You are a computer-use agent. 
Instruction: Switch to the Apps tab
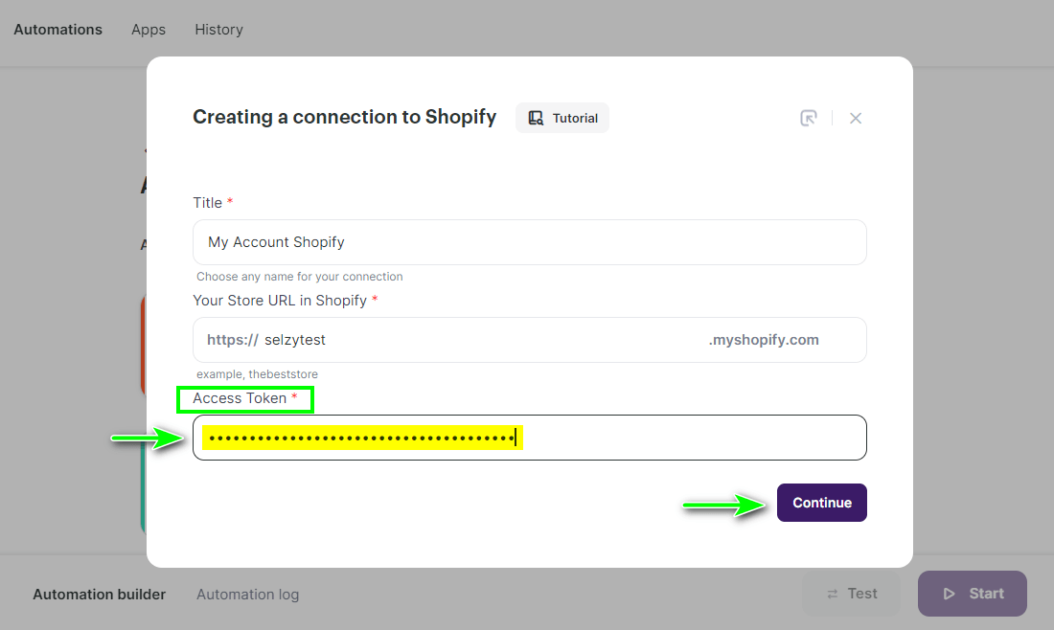click(149, 30)
